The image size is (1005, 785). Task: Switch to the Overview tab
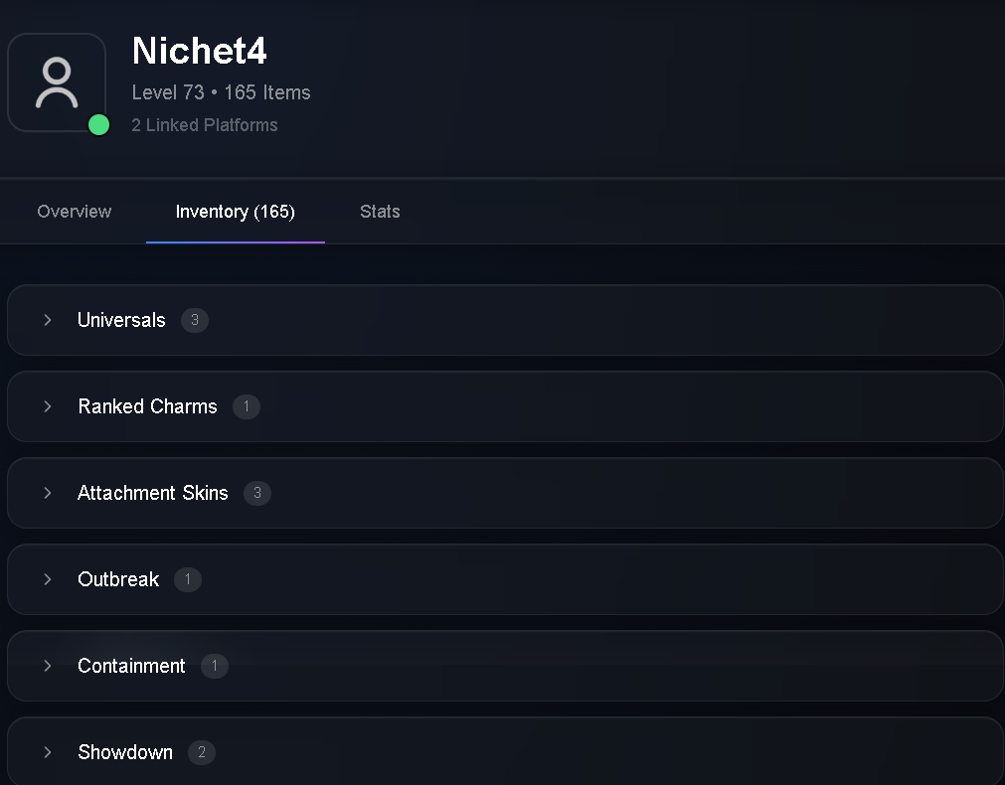75,212
